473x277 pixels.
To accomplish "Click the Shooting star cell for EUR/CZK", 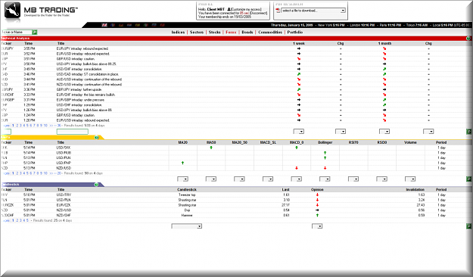I will point(187,205).
